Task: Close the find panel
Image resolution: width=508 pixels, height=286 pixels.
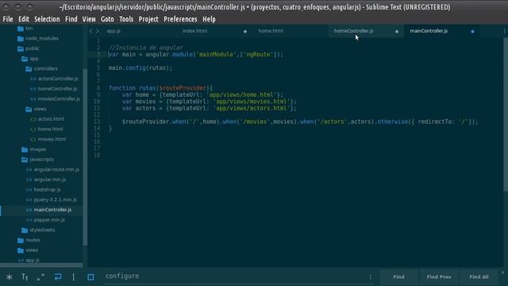Action: (502, 272)
